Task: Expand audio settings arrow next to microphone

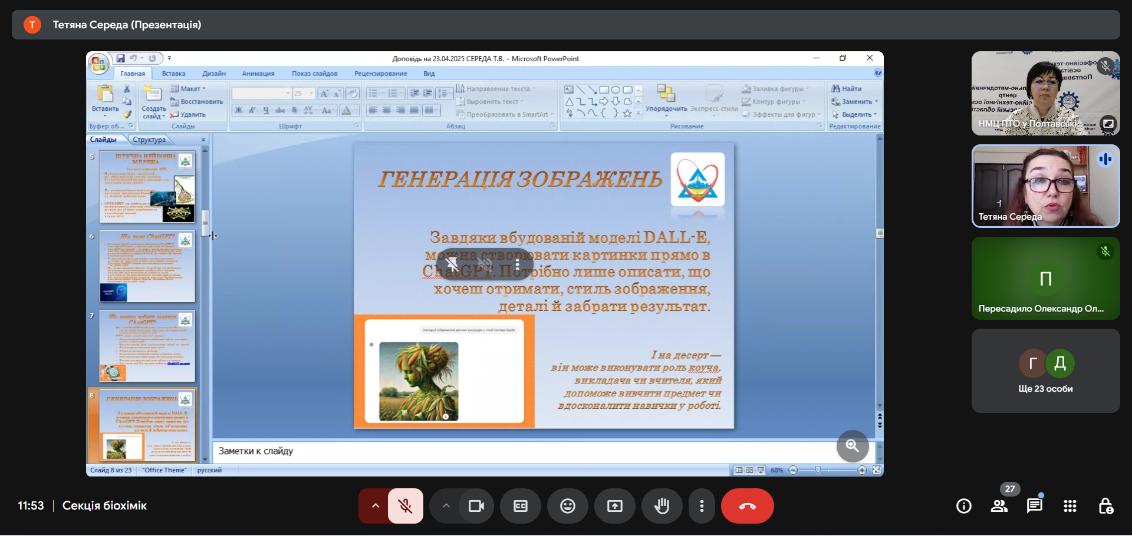Action: pyautogui.click(x=375, y=506)
